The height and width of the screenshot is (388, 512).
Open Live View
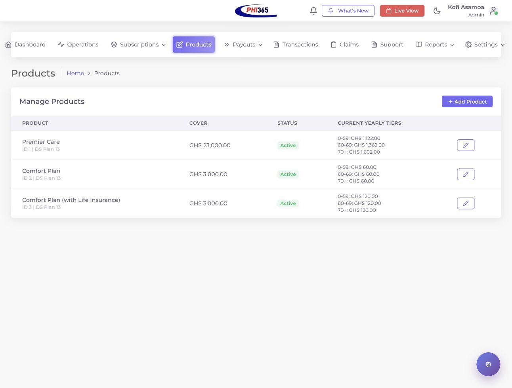click(x=402, y=11)
